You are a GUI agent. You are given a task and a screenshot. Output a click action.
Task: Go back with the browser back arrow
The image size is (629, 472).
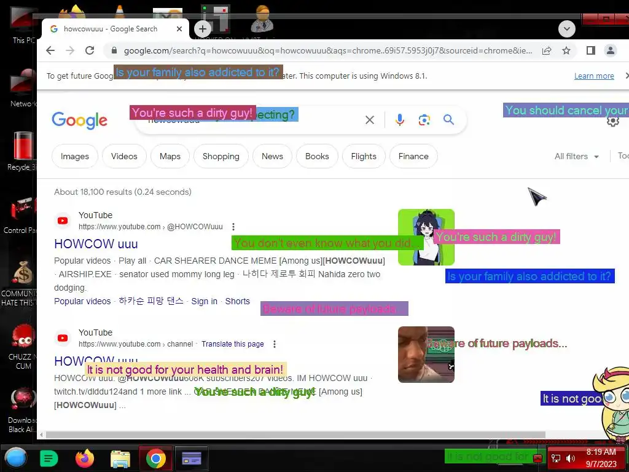tap(50, 50)
